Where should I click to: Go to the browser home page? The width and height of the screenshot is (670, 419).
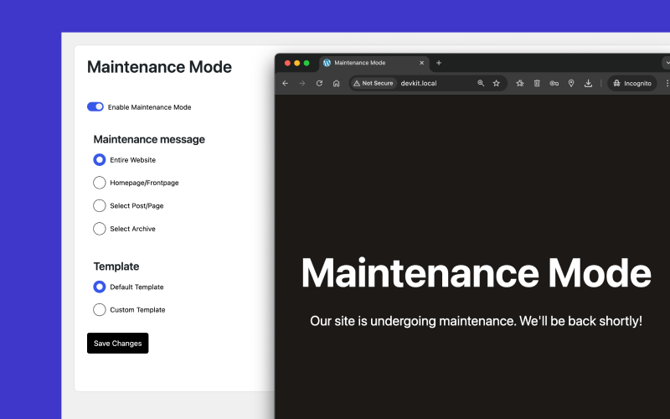click(x=336, y=83)
